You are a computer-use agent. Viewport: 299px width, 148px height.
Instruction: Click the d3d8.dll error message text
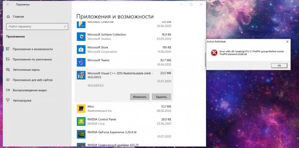point(251,53)
